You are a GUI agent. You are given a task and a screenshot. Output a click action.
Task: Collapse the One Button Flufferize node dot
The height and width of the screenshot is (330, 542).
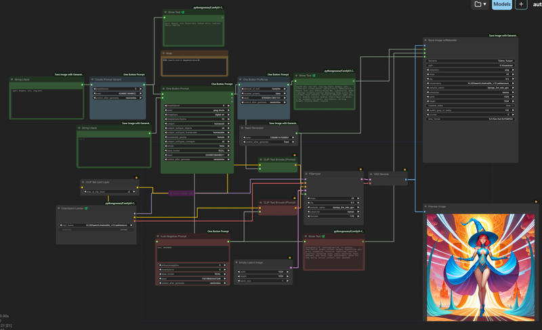[x=241, y=79]
